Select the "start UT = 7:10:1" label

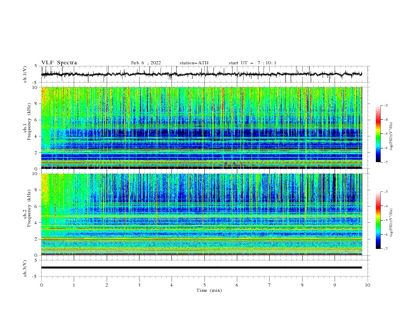click(x=252, y=63)
